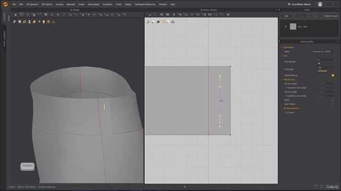The image size is (341, 191).
Task: Click the yellow fabric texture surface icon
Action: tap(34, 22)
